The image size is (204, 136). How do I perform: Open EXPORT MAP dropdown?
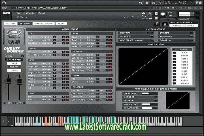pos(191,40)
